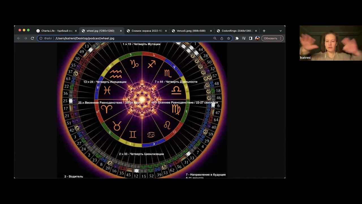Open a new browser tab
The width and height of the screenshot is (362, 204).
coord(264,31)
